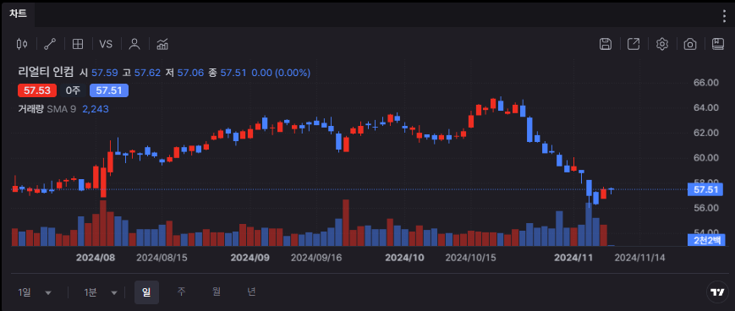Select the 차트 tab
Screen dimensions: 735x311
[x=19, y=14]
